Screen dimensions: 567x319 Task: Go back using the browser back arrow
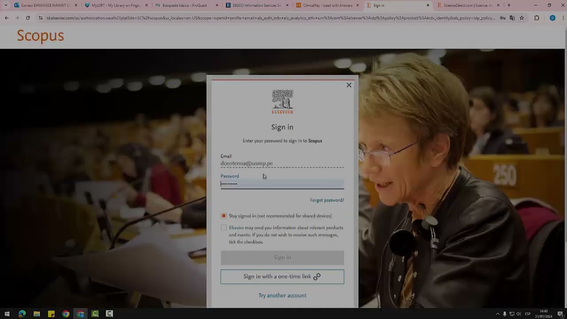coord(7,18)
